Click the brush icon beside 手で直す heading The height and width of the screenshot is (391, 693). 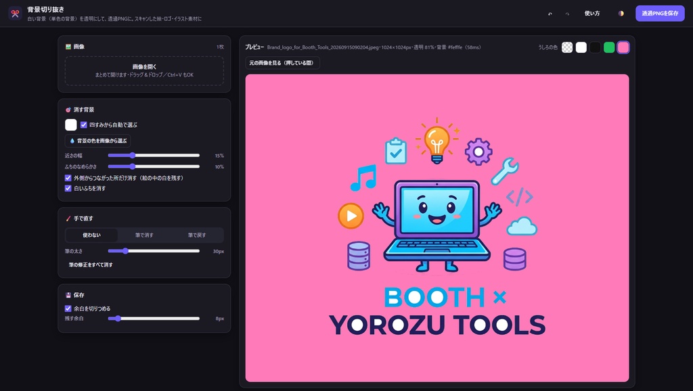68,218
